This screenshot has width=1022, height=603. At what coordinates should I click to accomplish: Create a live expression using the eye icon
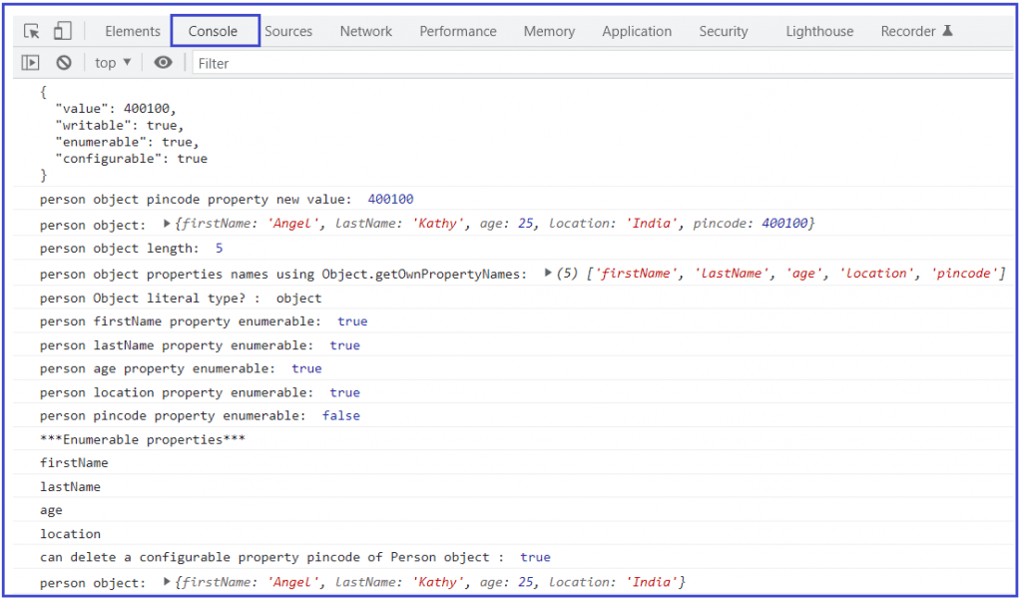[x=164, y=62]
